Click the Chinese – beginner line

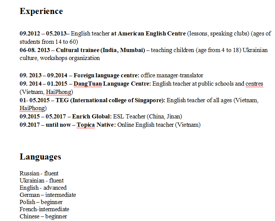[x=43, y=216]
